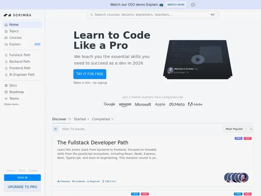Click the PRO badge on Fullstack card
This screenshot has height=196, width=261.
(x=239, y=138)
